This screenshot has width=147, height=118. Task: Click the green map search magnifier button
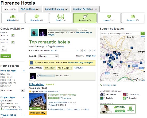pyautogui.click(x=143, y=33)
